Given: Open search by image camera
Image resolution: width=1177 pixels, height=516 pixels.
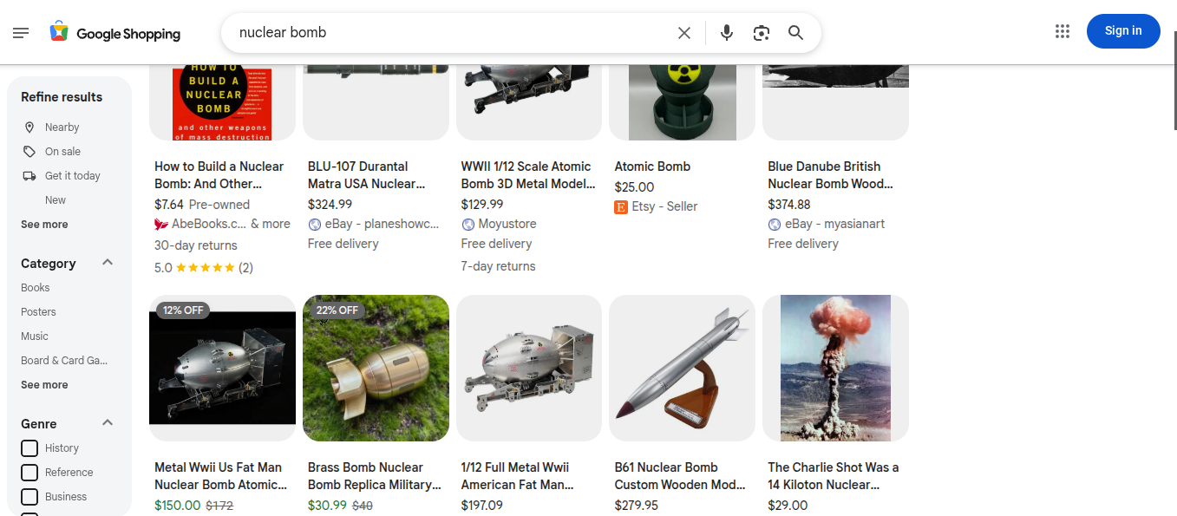Looking at the screenshot, I should point(762,33).
